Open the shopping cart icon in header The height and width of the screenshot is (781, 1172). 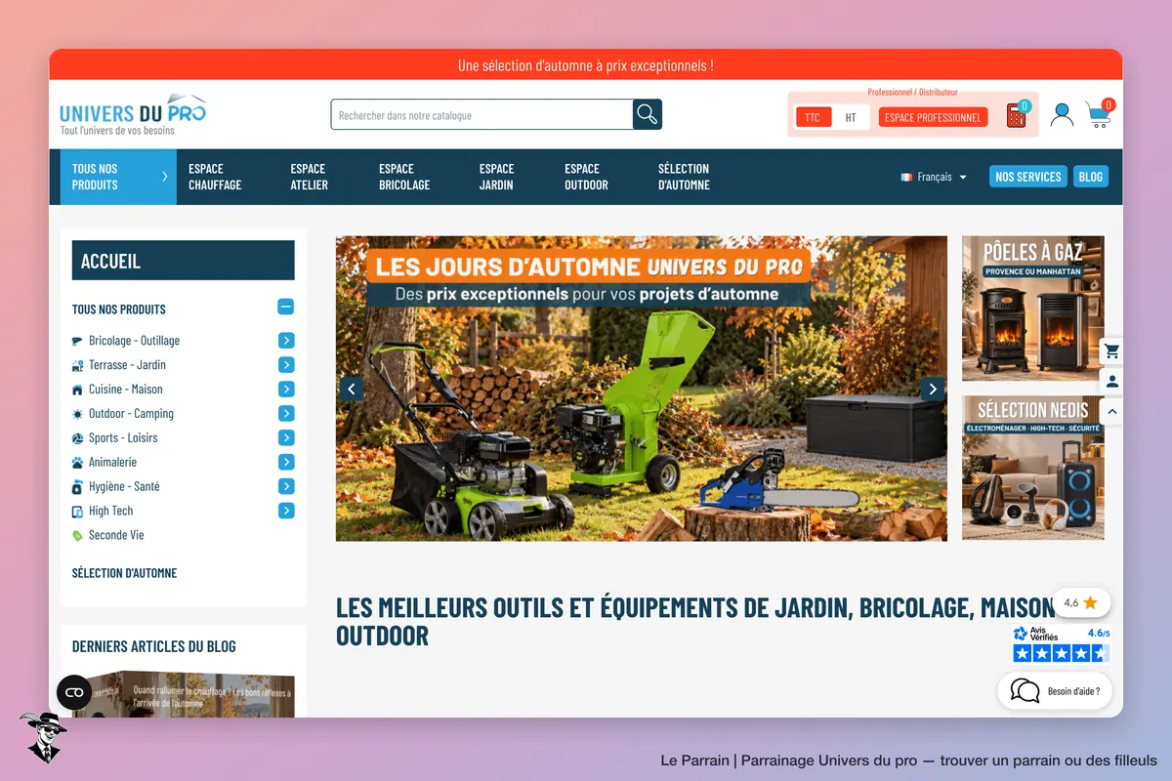[1099, 115]
